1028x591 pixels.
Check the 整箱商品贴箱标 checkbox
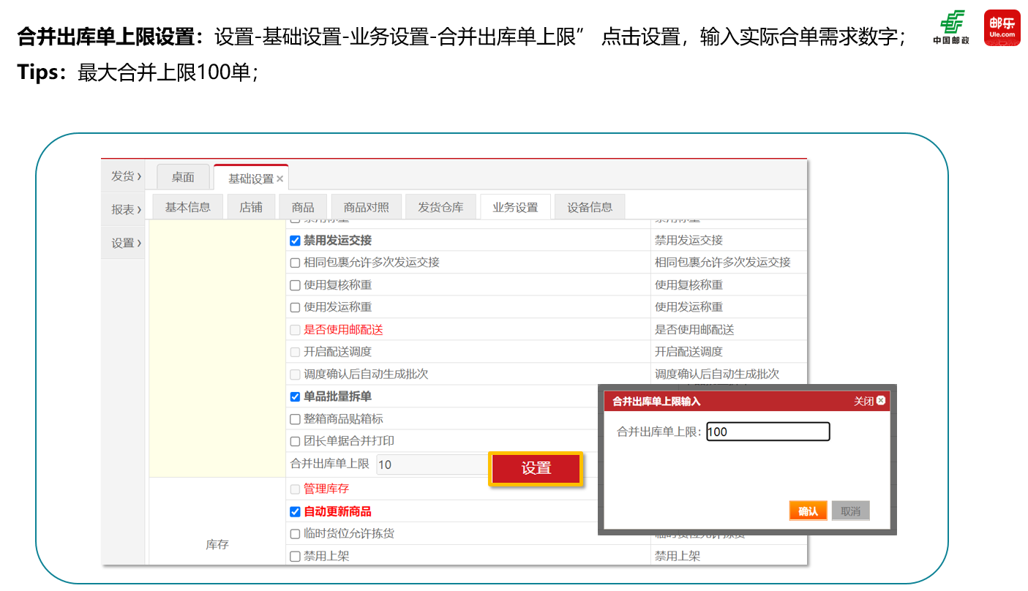[x=296, y=419]
